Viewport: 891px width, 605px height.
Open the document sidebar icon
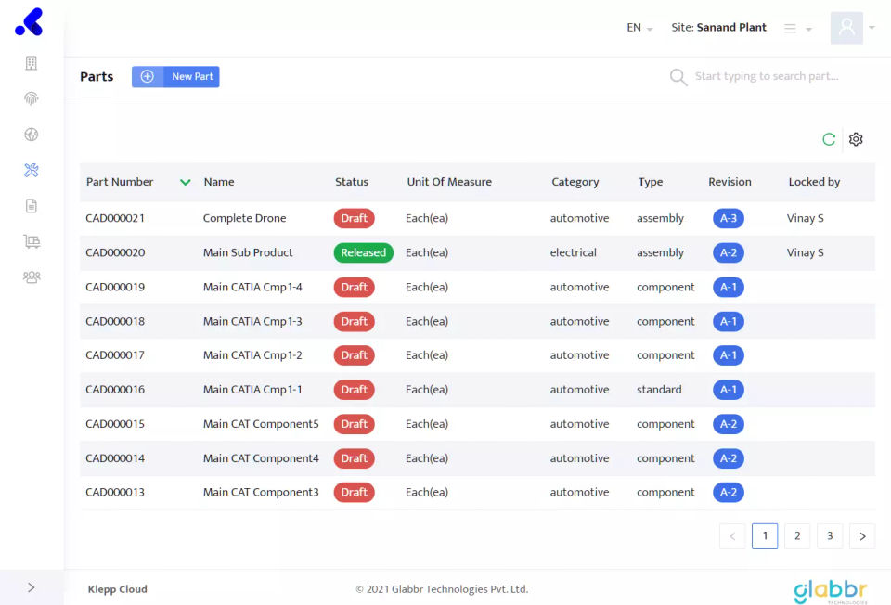point(32,206)
